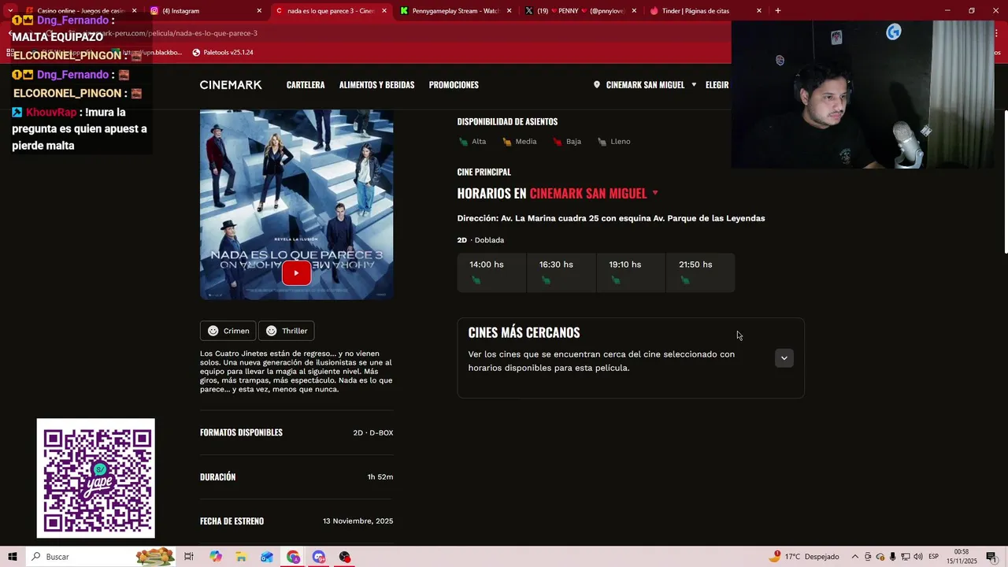Click the Dirección address line text

click(x=611, y=218)
